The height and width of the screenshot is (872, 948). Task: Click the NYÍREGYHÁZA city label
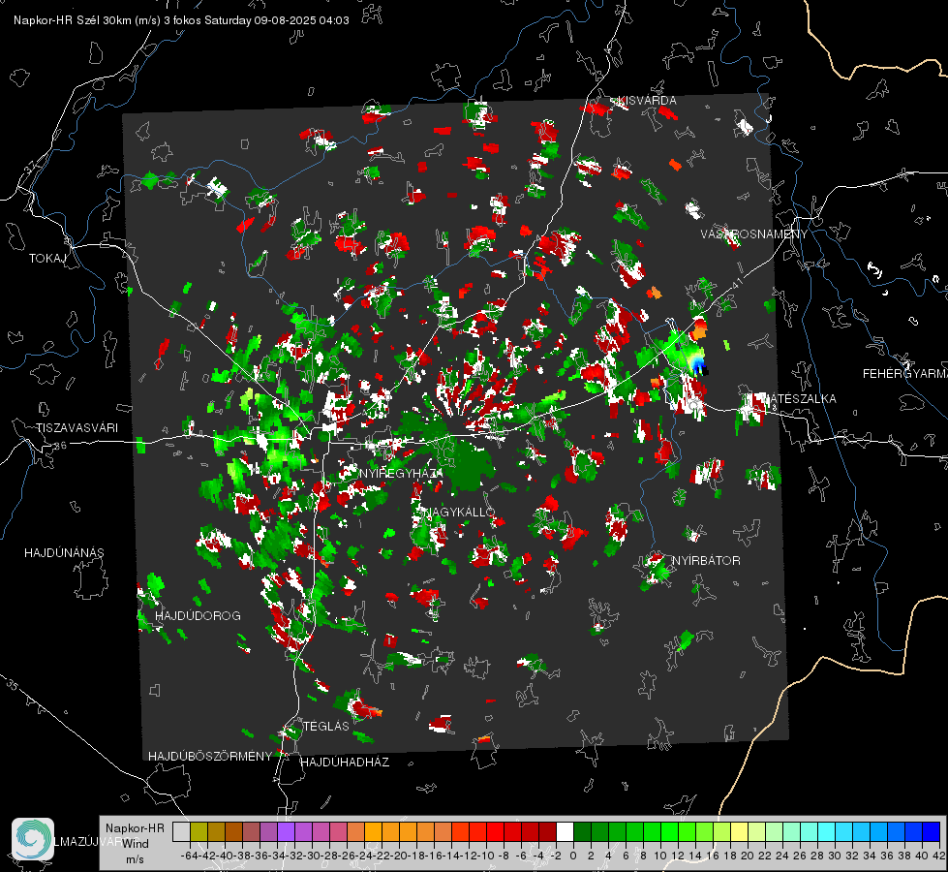[401, 473]
